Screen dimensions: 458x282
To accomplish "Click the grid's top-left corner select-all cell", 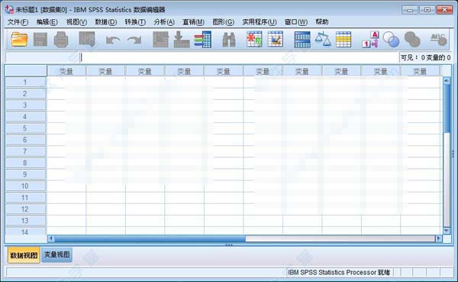I will click(26, 71).
